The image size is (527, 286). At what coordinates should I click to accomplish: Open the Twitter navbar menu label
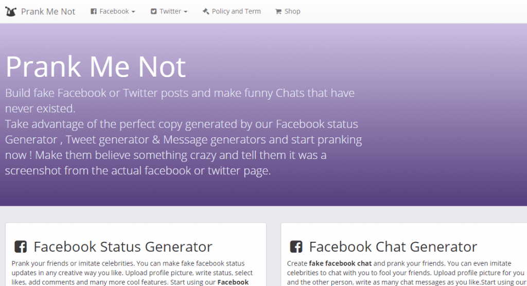tap(170, 11)
